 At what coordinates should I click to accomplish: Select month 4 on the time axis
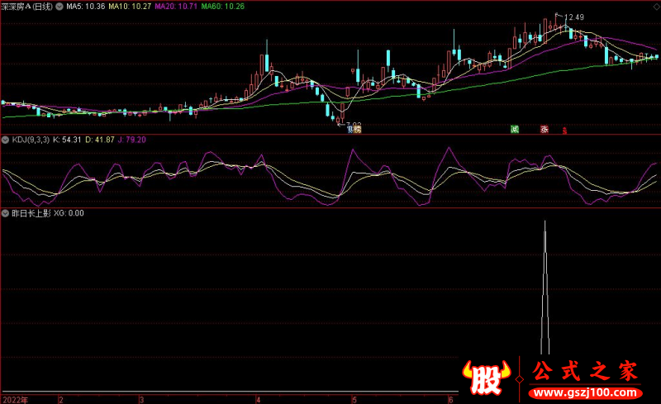coord(257,398)
